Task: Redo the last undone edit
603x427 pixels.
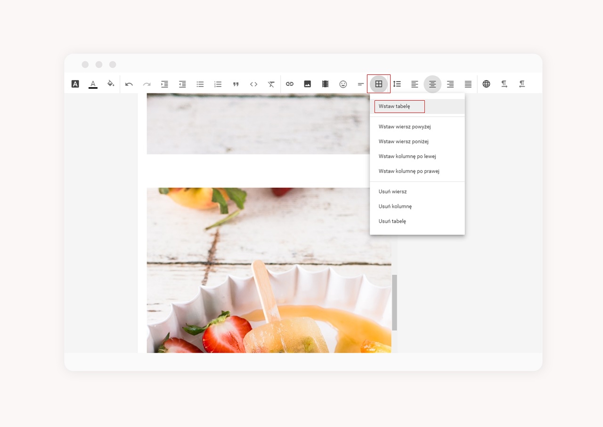Action: pos(147,84)
